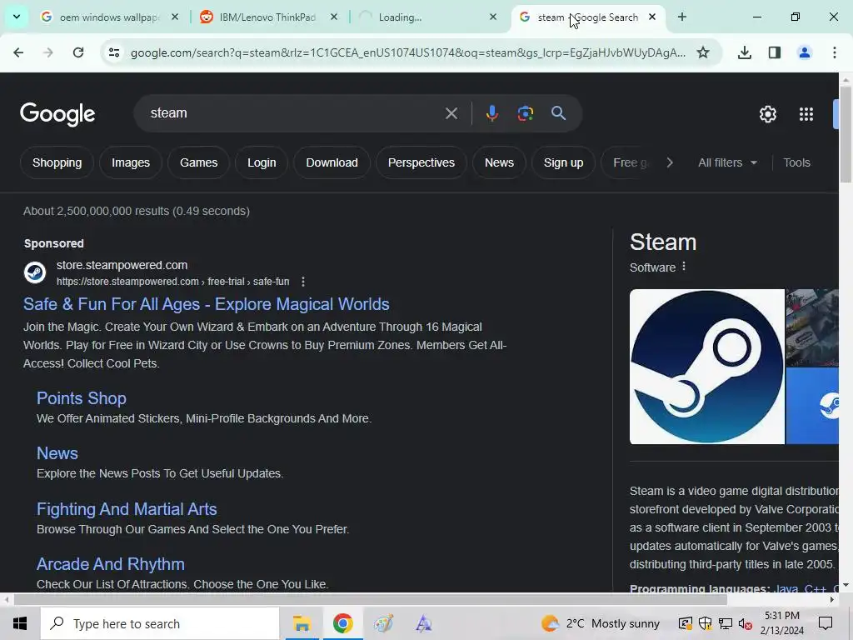Open the notification center icon

point(826,623)
